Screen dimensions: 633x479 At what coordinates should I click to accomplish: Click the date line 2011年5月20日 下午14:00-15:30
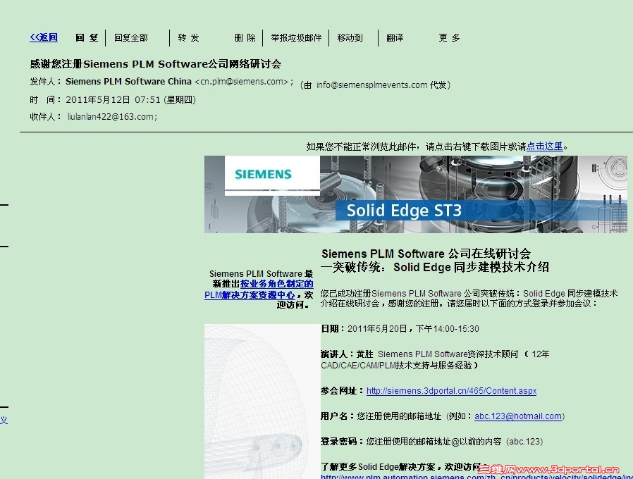tap(400, 329)
